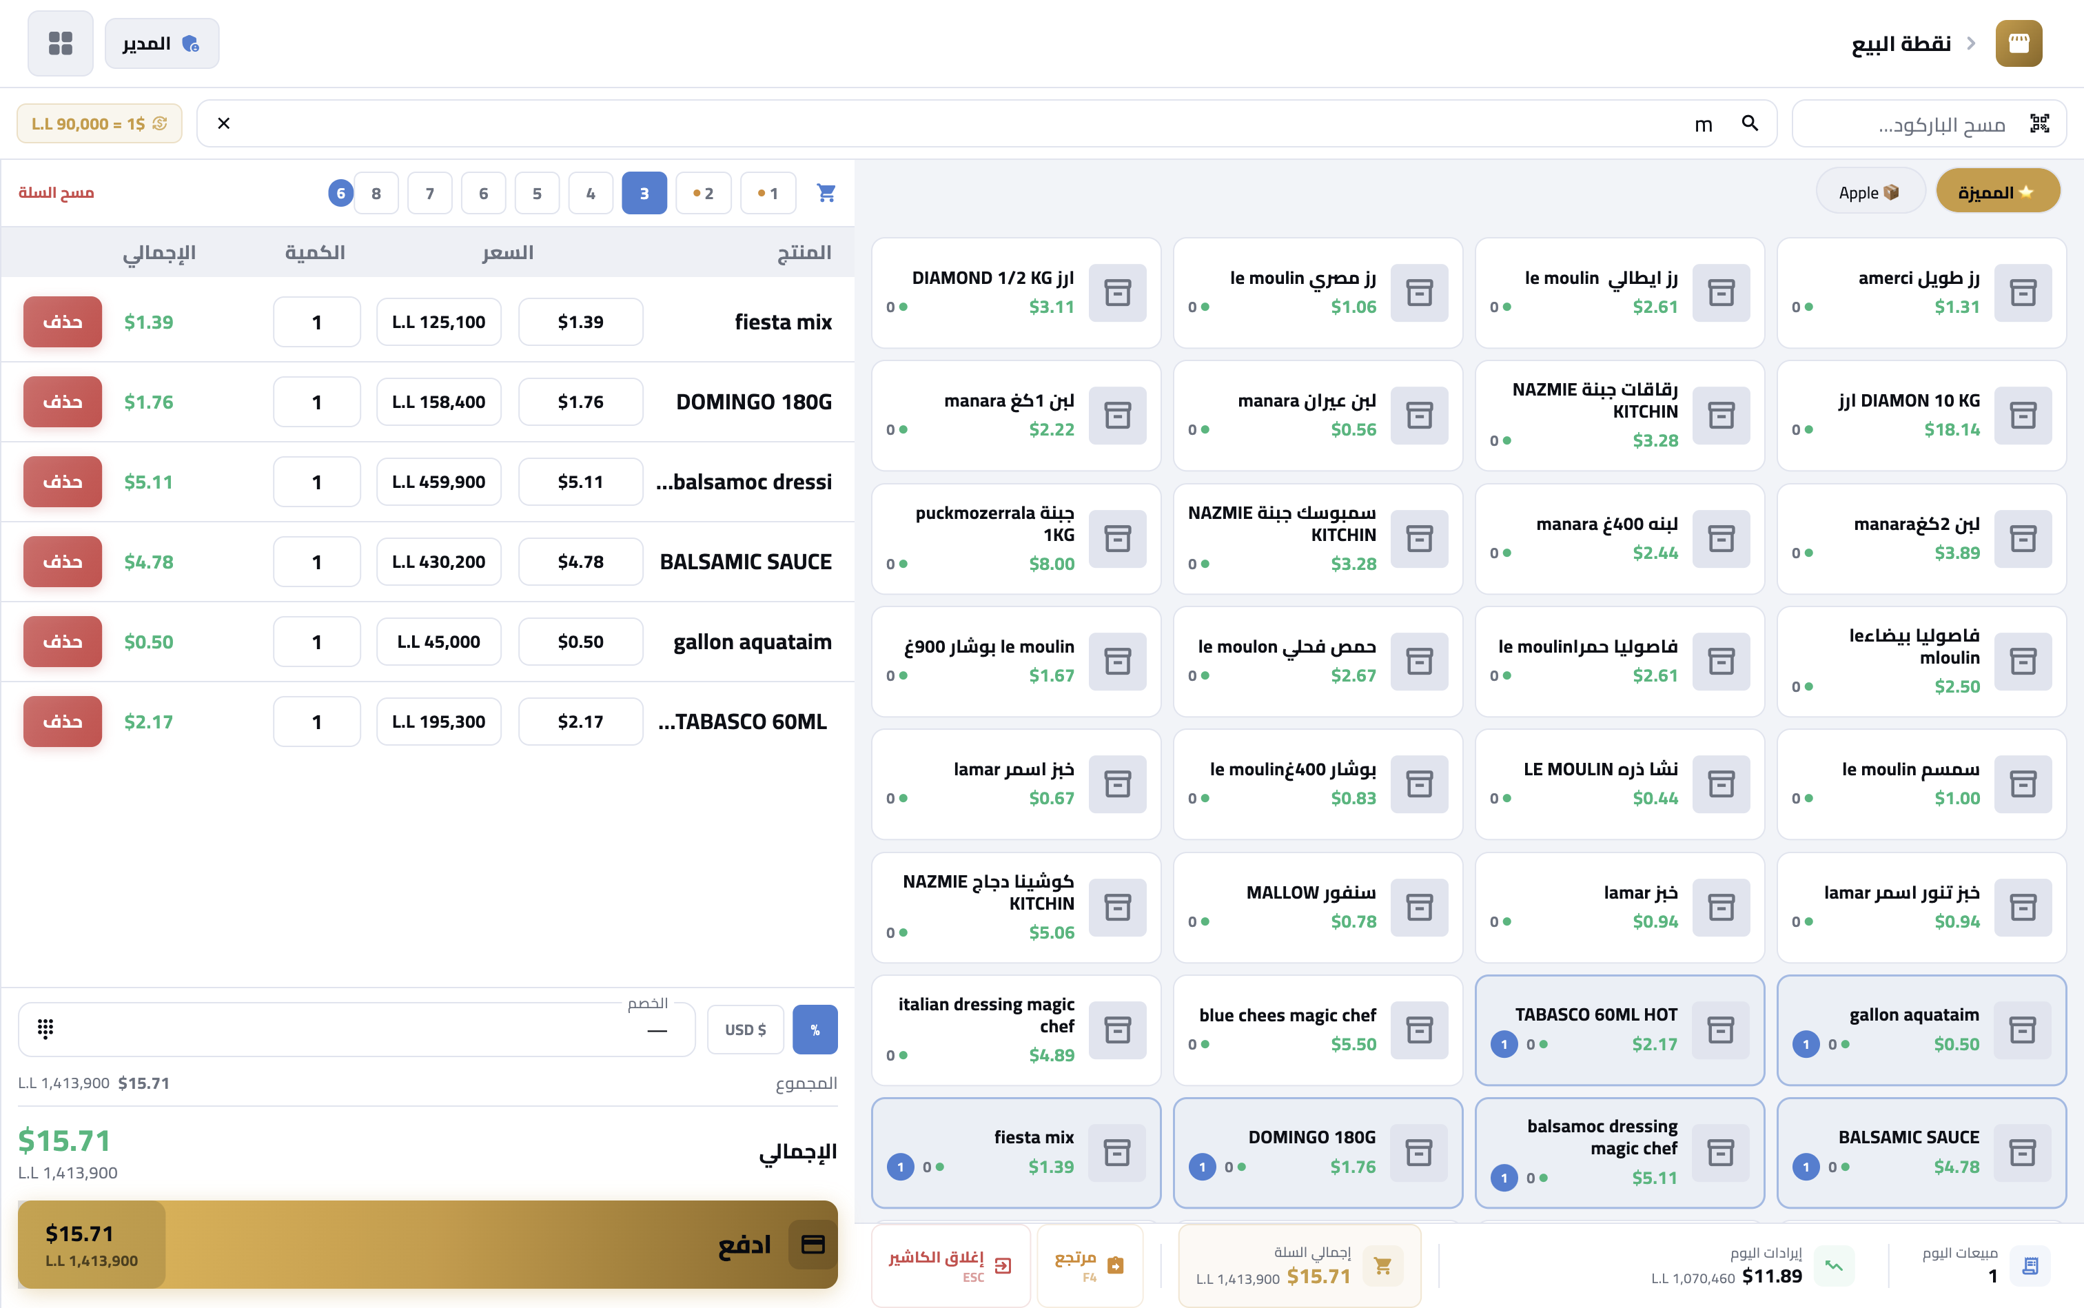Viewport: 2084px width, 1308px height.
Task: Click the fiesta mix quantity field
Action: click(x=316, y=323)
